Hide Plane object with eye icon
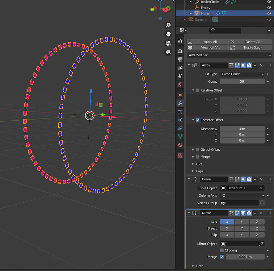Viewport: 274px width, 271px height. click(269, 13)
